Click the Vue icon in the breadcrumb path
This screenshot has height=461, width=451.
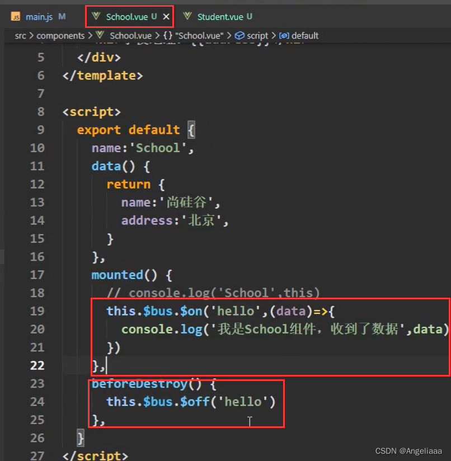click(100, 35)
